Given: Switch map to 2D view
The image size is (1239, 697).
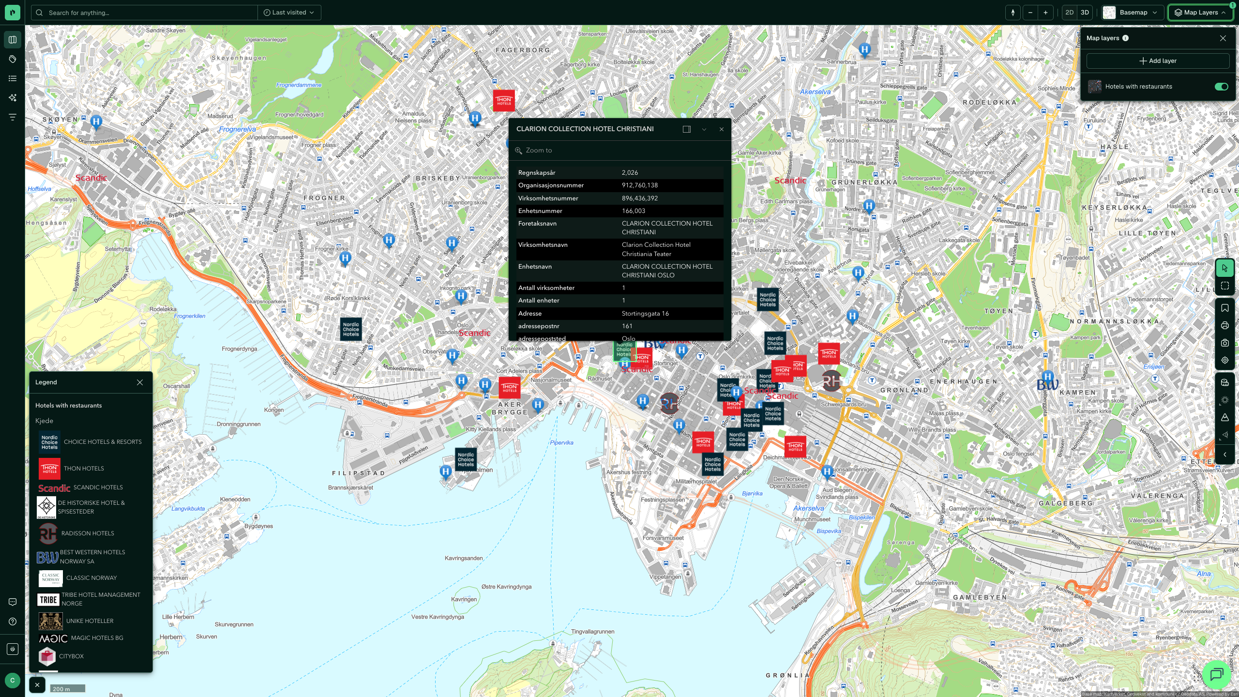Looking at the screenshot, I should pos(1069,13).
